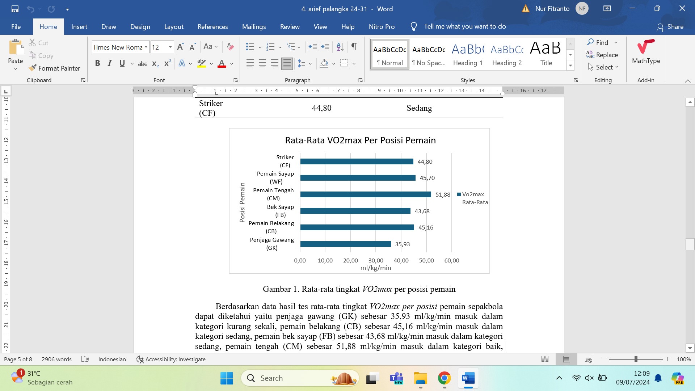Screen dimensions: 695x391
Task: Expand Styles gallery More arrow
Action: [x=570, y=66]
